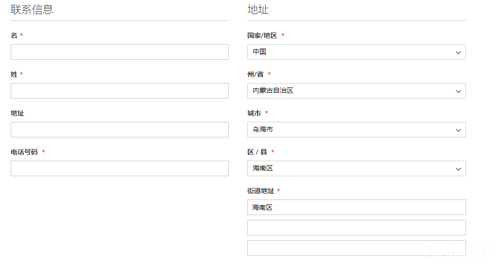Click the 街道地址 label

tap(261, 191)
